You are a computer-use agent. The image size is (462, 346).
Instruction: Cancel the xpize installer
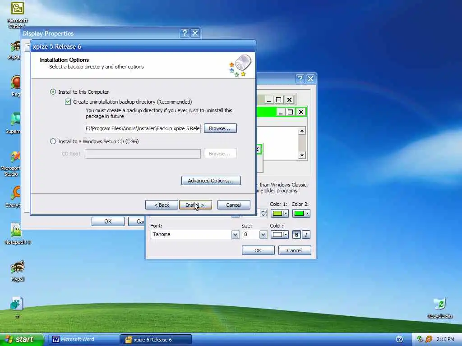(x=234, y=205)
